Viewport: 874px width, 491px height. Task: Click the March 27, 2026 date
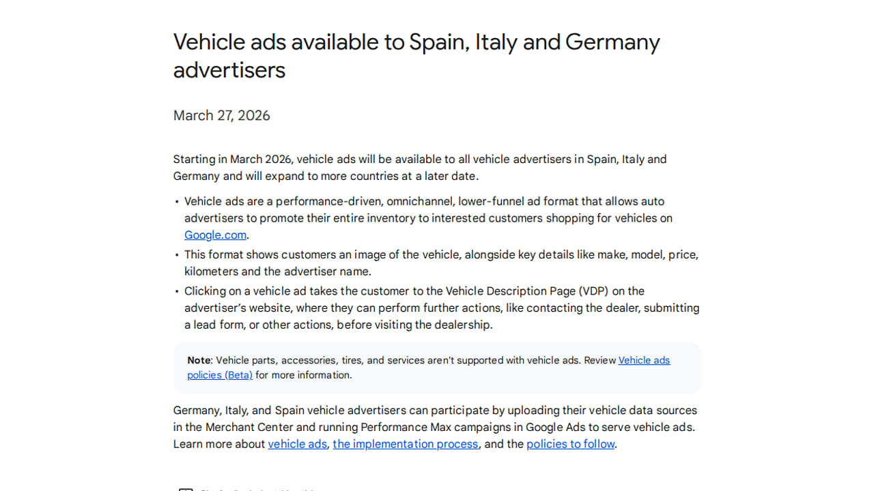221,115
